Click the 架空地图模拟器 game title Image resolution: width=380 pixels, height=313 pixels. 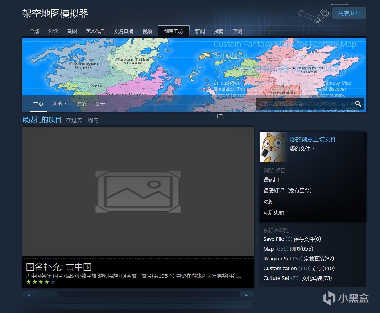pos(55,13)
